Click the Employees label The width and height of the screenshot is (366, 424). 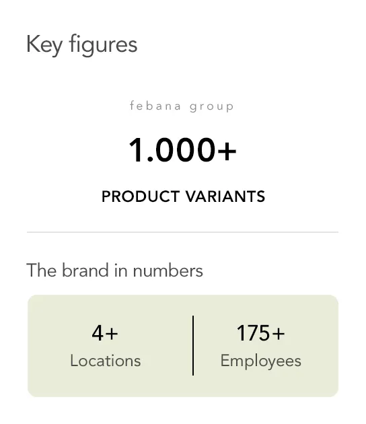[x=261, y=361]
